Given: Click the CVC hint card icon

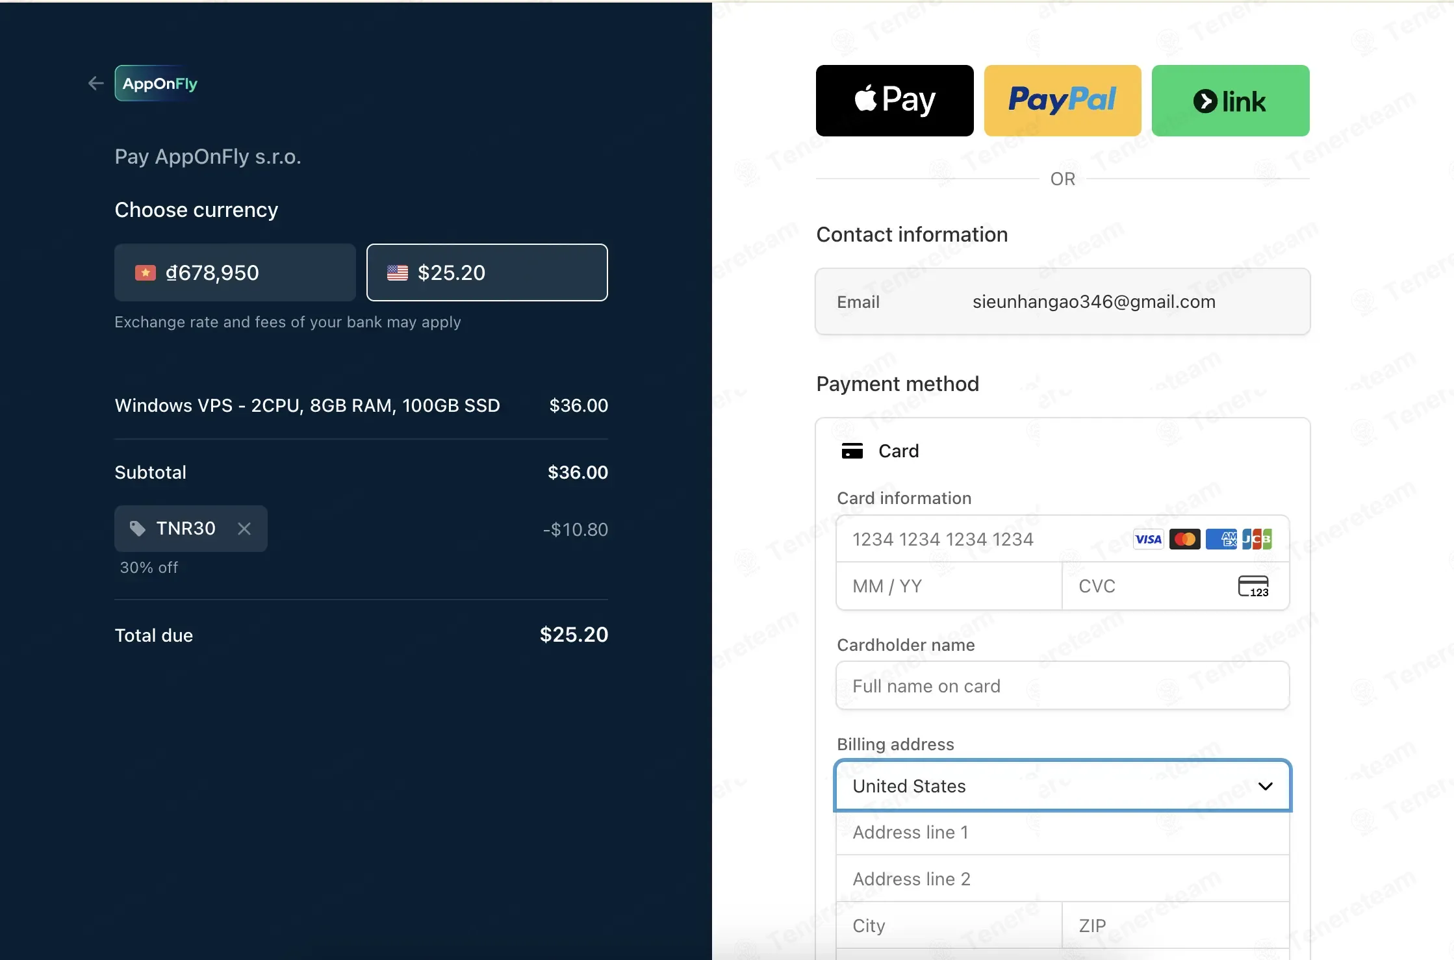Looking at the screenshot, I should click(1253, 586).
